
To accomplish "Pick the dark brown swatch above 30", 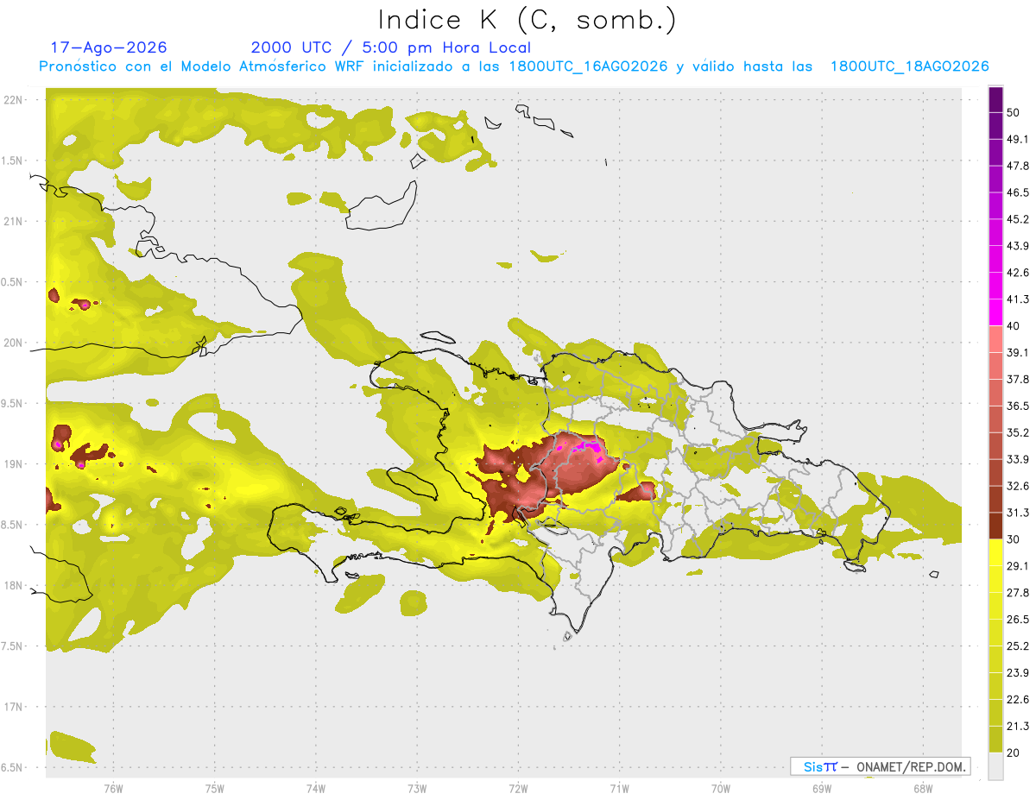I will pos(995,526).
